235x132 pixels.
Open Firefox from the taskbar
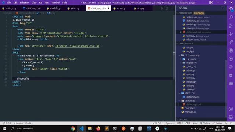point(98,129)
